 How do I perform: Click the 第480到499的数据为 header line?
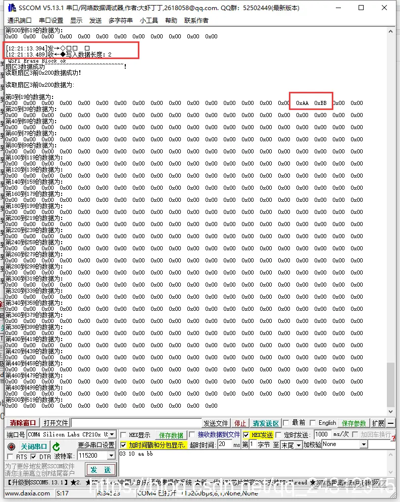click(34, 387)
